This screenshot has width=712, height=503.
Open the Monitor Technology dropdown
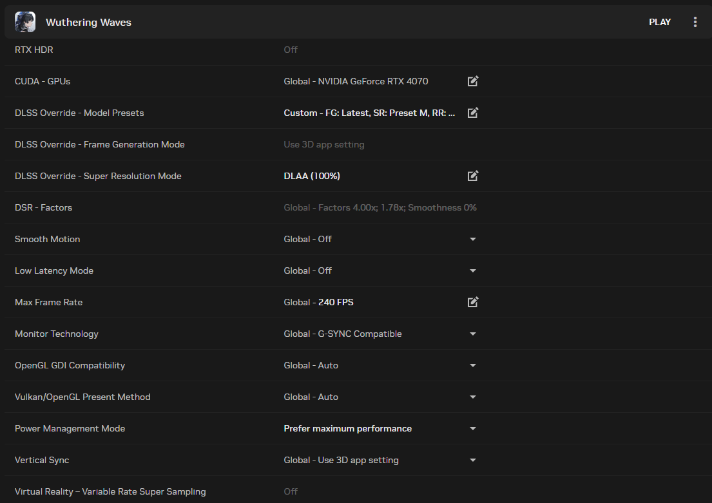[x=473, y=334]
